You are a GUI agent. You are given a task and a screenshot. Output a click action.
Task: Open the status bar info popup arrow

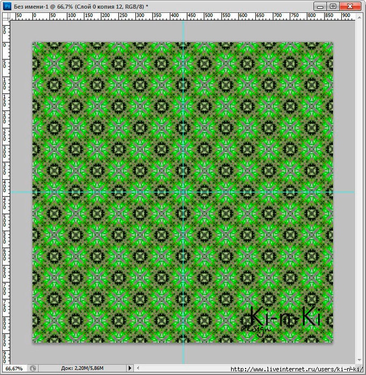tap(130, 368)
